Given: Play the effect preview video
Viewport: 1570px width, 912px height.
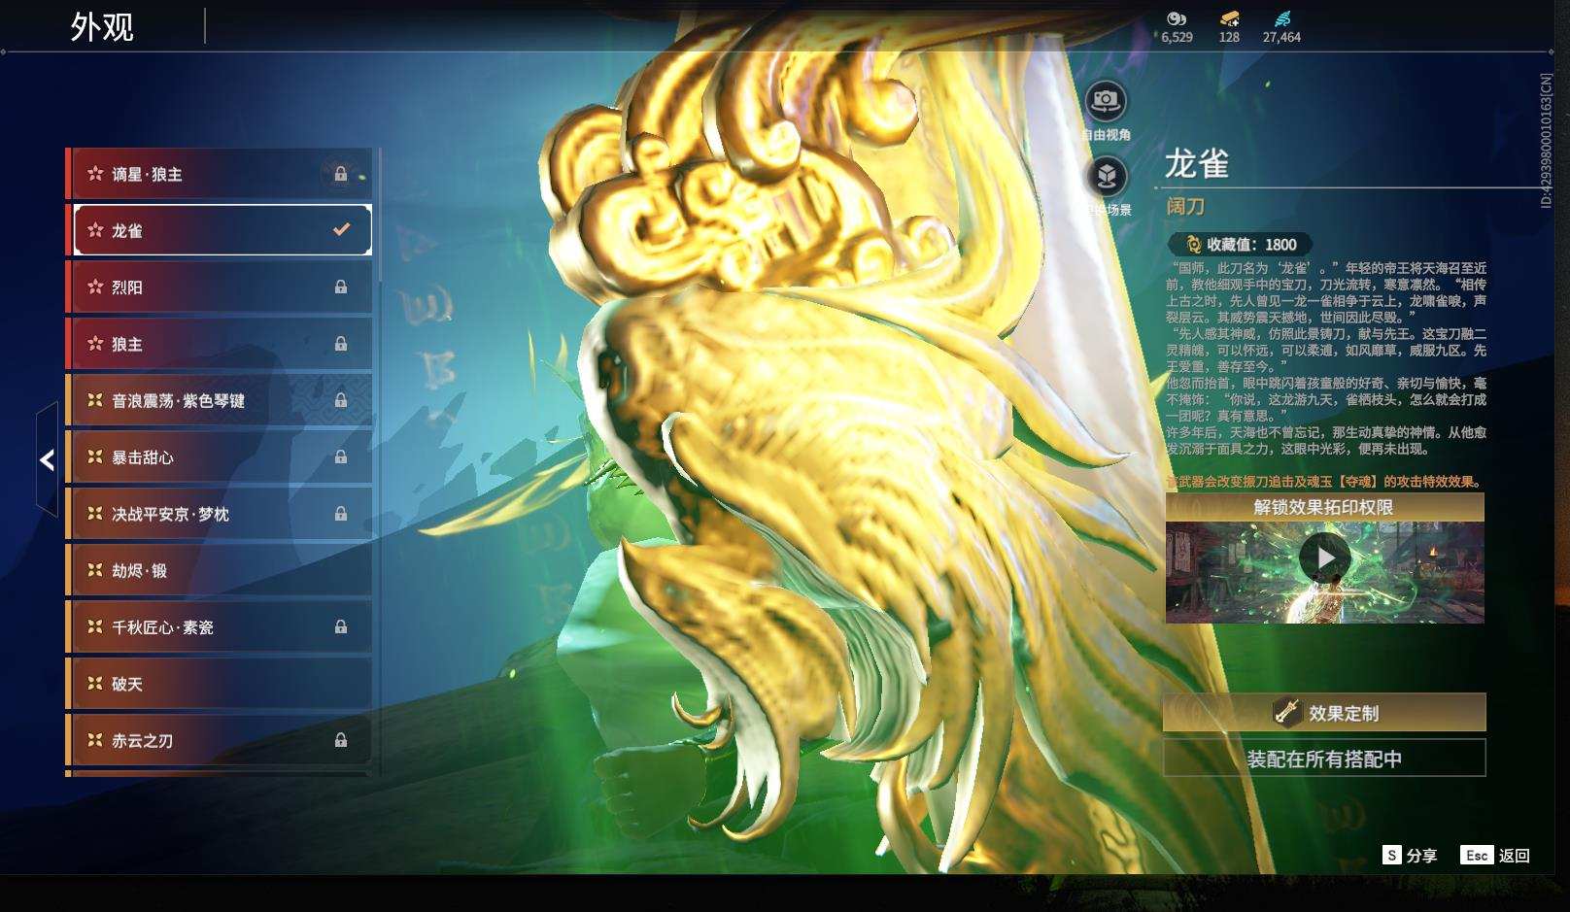Looking at the screenshot, I should pyautogui.click(x=1324, y=557).
